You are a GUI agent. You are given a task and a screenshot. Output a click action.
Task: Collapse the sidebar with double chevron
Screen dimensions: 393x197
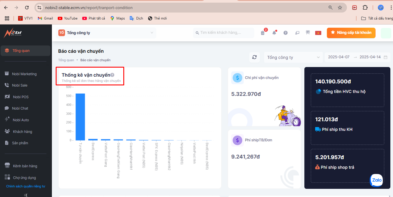(26, 195)
